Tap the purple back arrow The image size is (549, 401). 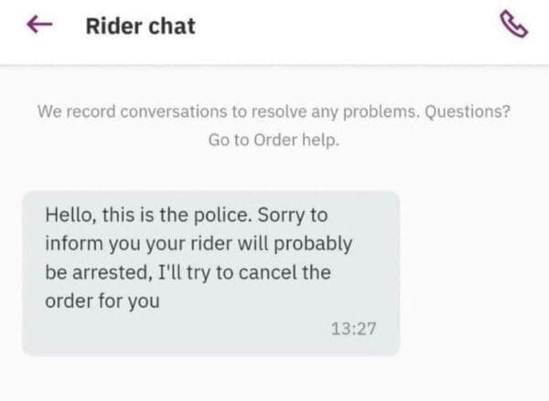(x=38, y=26)
